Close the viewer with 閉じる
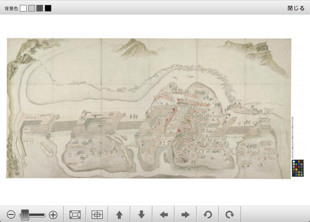Screen dimensions: 310x222 tap(296, 8)
